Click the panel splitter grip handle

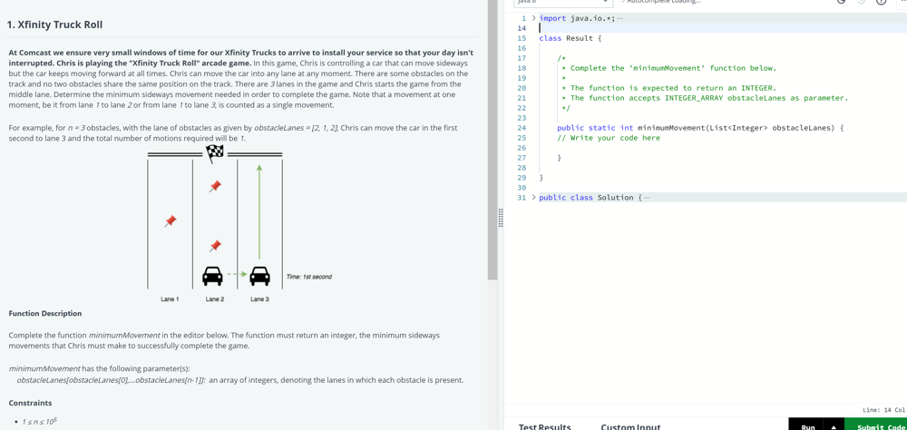[x=501, y=219]
